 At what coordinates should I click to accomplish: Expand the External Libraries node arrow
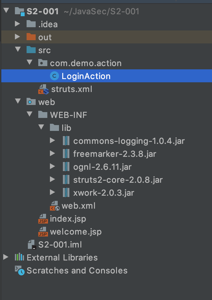pos(6,258)
